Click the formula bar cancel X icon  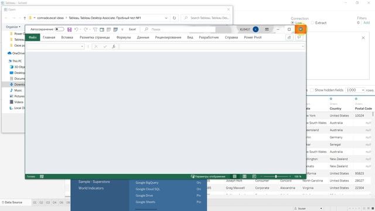96,46
